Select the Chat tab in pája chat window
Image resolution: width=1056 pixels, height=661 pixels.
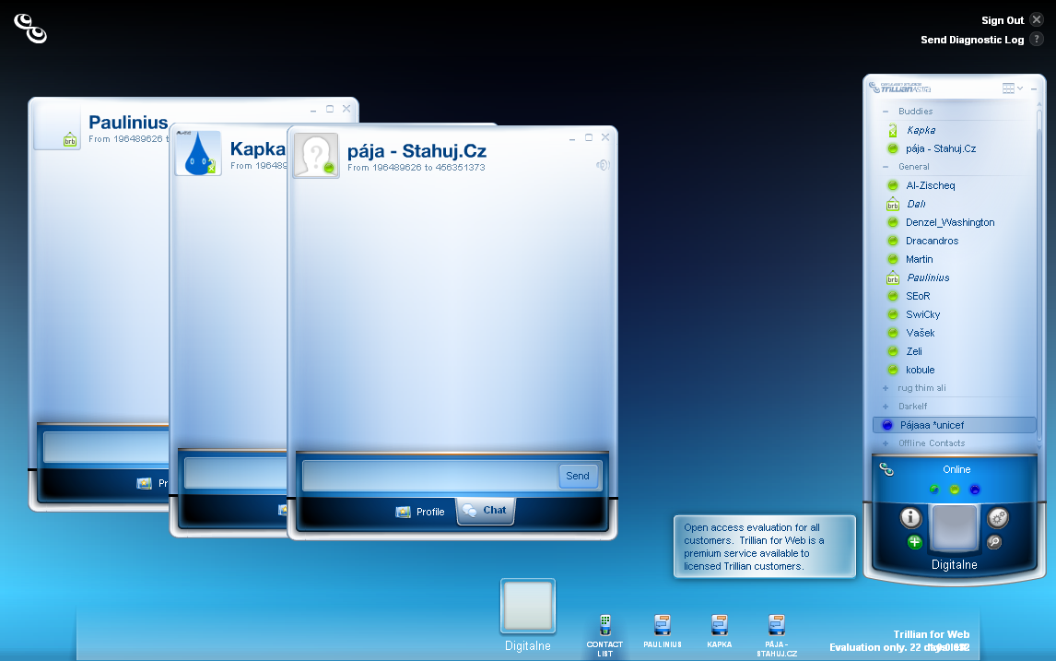point(486,511)
